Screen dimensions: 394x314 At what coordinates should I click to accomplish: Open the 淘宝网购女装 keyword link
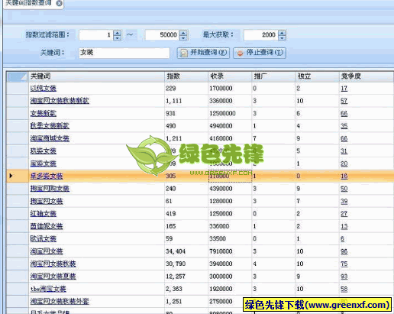[50, 189]
